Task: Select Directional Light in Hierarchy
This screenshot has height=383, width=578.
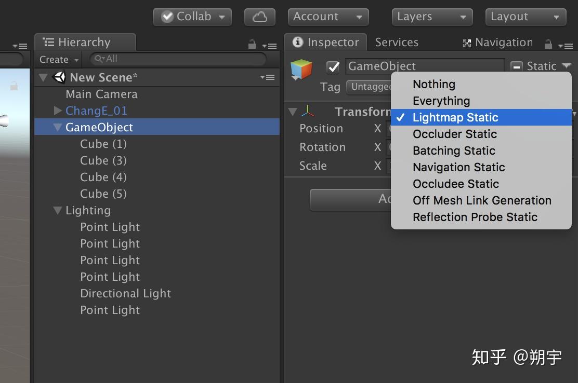Action: [x=157, y=293]
